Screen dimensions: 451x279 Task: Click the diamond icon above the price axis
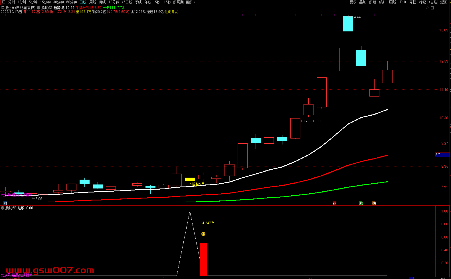pos(427,8)
